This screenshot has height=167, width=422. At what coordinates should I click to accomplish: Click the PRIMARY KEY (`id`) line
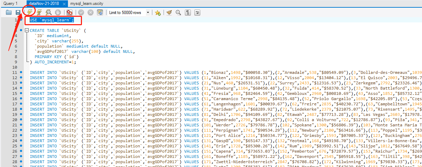pos(57,57)
